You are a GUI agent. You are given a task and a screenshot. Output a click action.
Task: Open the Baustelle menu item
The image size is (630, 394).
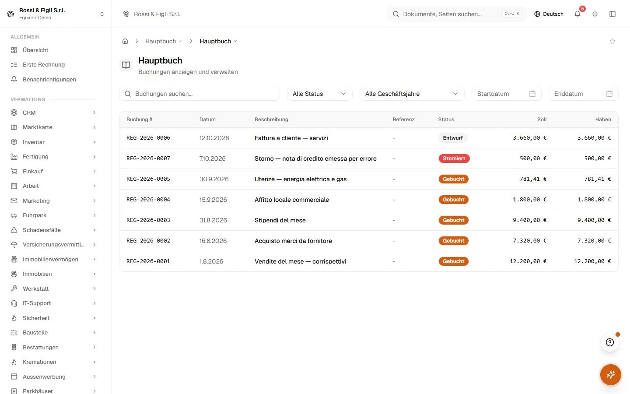53,333
